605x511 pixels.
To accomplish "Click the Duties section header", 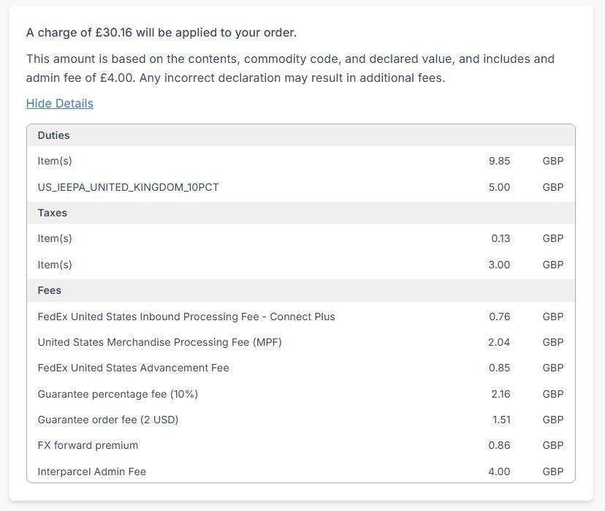I will (53, 135).
